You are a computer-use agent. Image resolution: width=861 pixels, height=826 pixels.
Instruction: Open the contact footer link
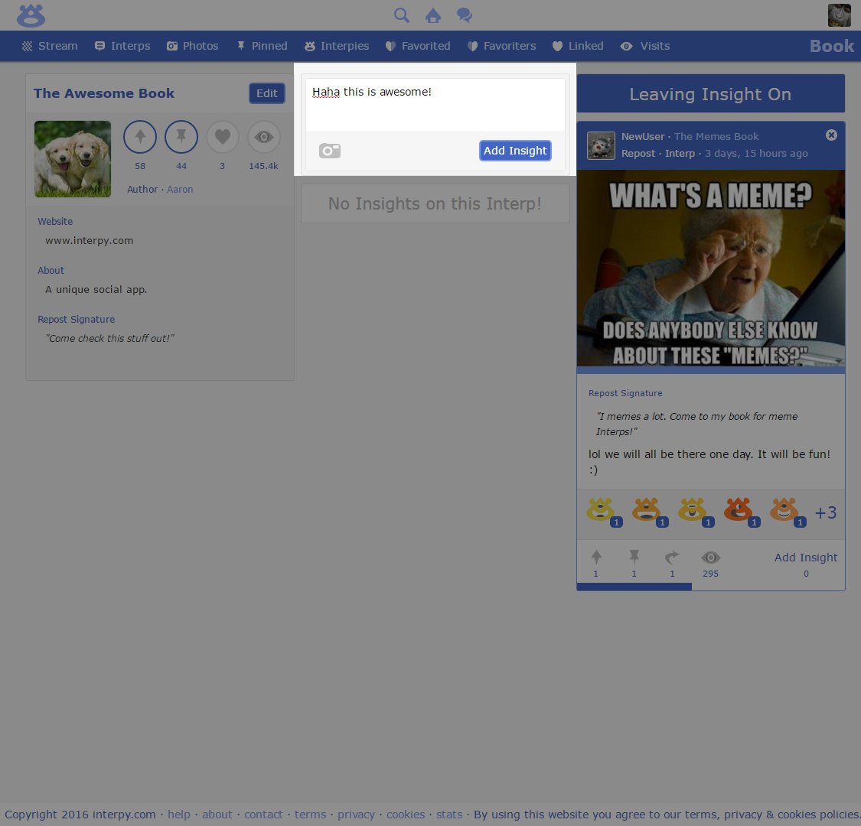coord(263,815)
